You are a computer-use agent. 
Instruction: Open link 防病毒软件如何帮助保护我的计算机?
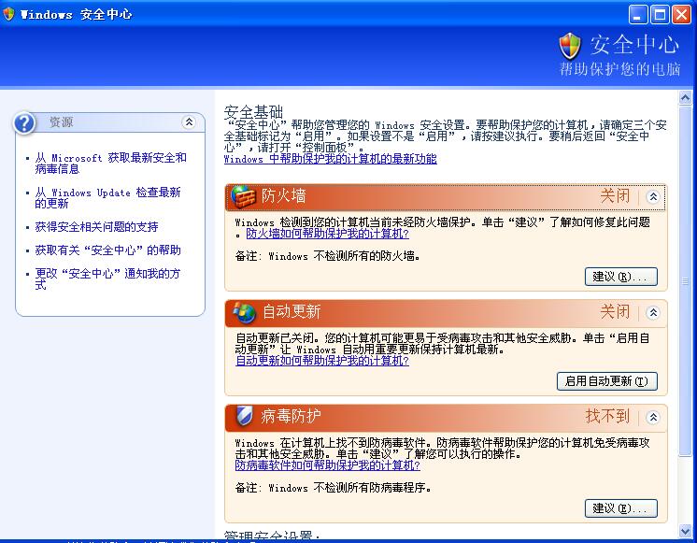pyautogui.click(x=327, y=465)
